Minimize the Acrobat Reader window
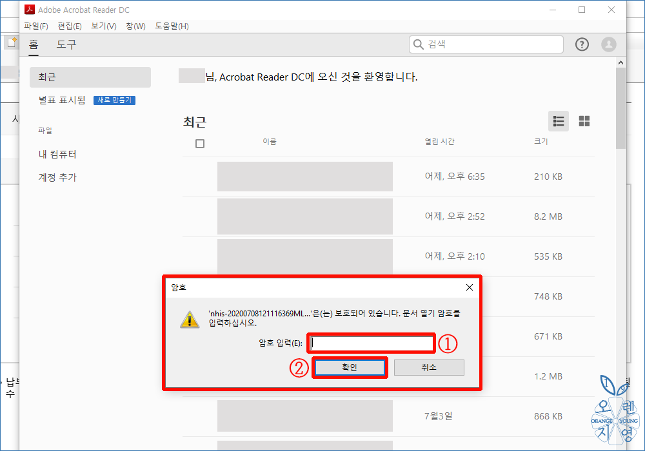645x451 pixels. pos(553,10)
